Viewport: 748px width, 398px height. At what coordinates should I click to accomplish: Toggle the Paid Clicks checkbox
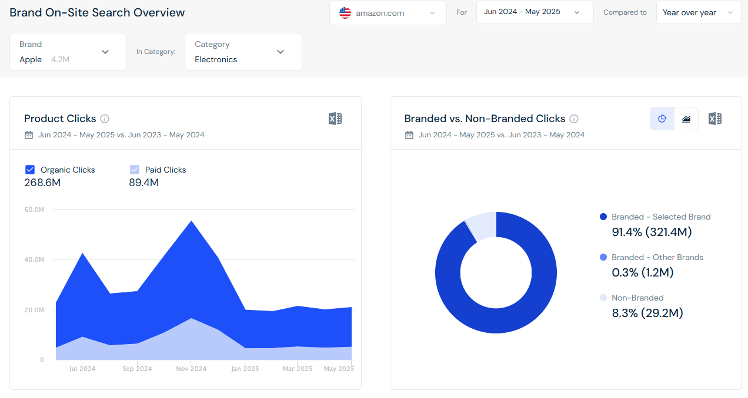coord(135,170)
